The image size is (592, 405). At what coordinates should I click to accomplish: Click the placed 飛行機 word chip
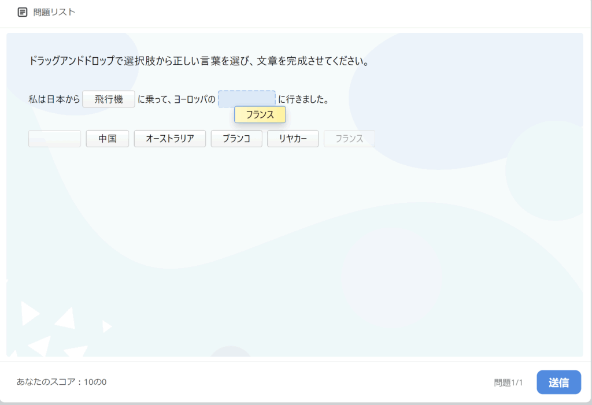pyautogui.click(x=109, y=99)
